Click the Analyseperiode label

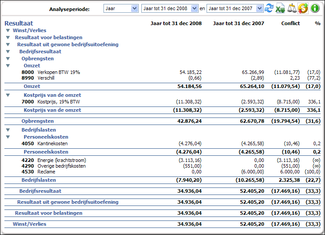[69, 9]
